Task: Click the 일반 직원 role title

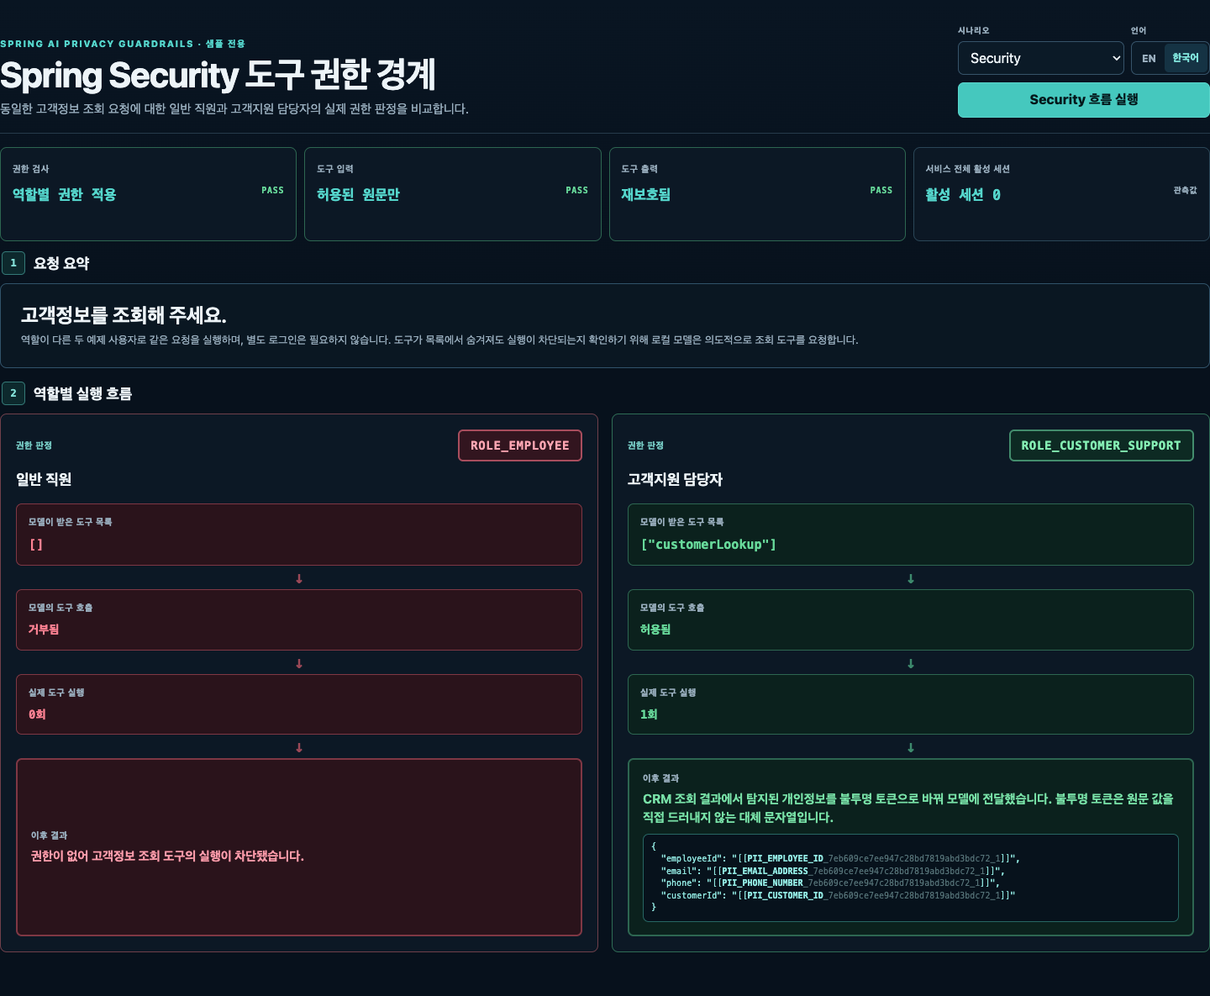Action: (44, 479)
